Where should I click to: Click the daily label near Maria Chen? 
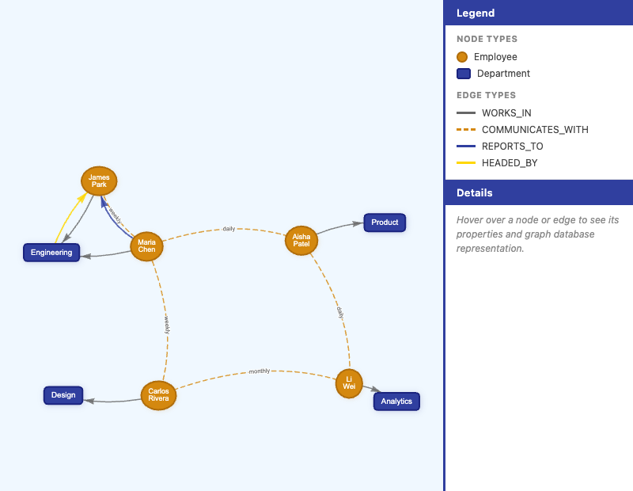click(229, 229)
